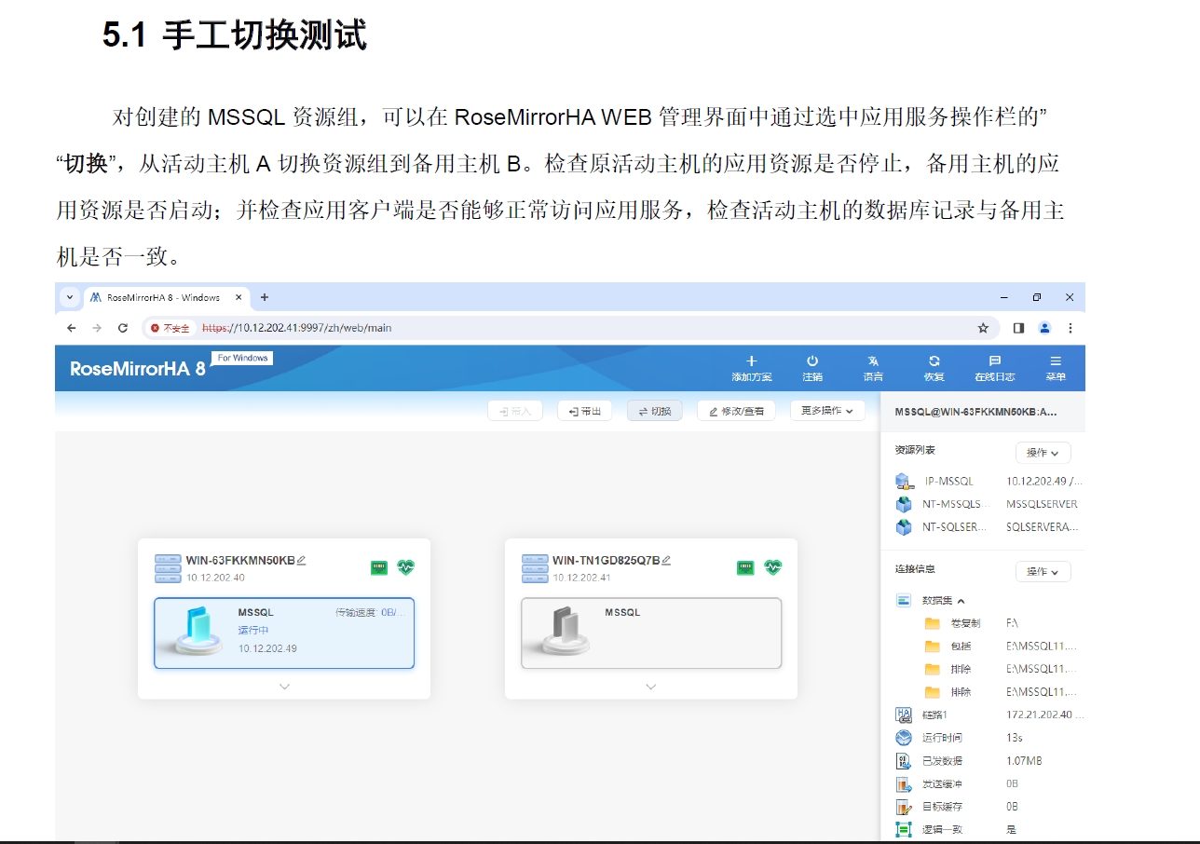Click edit pencil next to WIN-63FKKMN50KB
This screenshot has height=844, width=1200.
pos(301,560)
